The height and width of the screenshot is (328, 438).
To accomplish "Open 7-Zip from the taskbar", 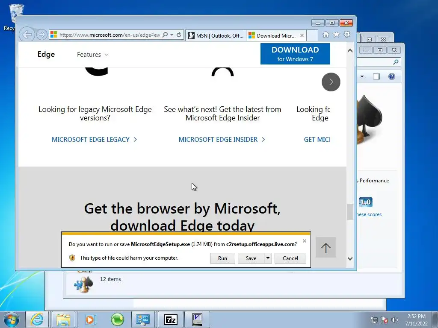I will (170, 319).
